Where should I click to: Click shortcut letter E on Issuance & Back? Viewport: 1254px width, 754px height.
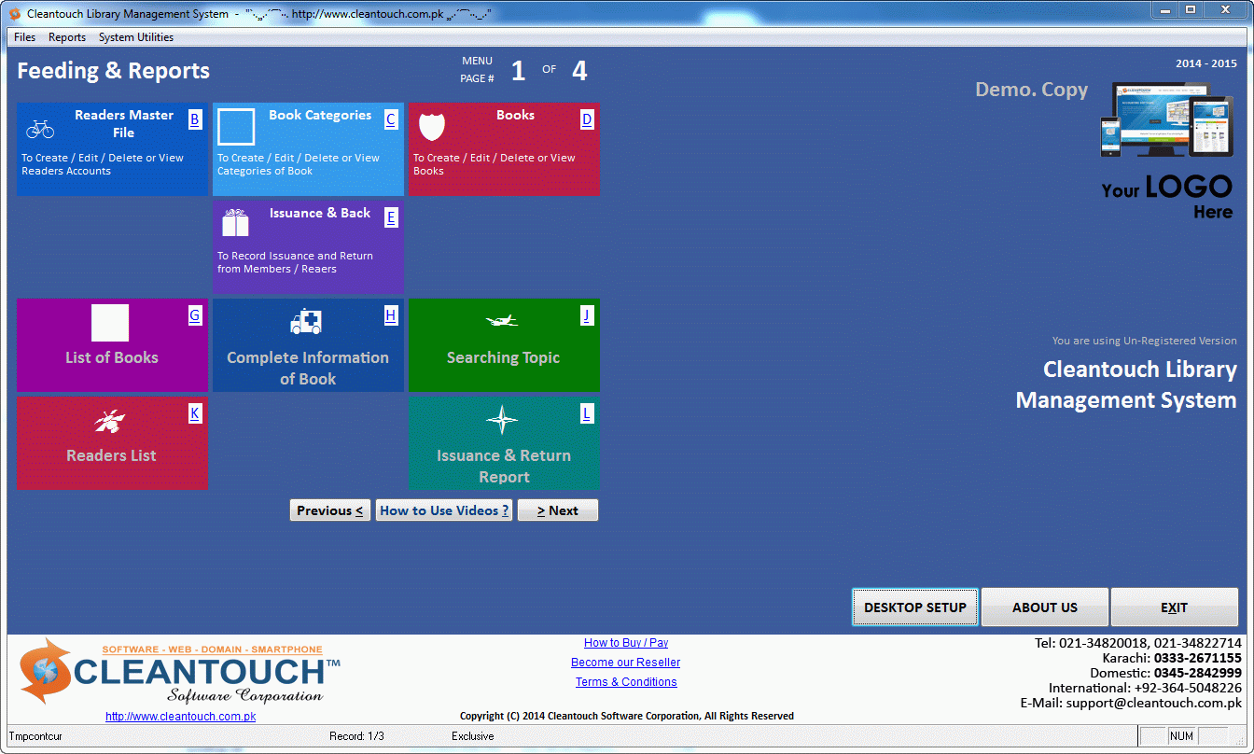[x=391, y=217]
